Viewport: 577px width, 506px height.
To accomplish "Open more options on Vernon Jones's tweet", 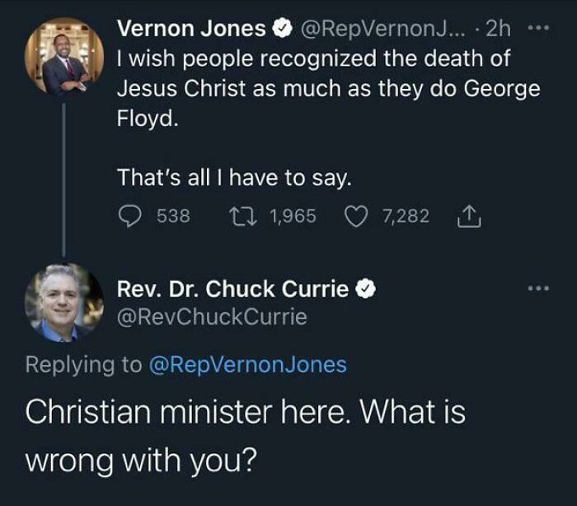I will [x=538, y=30].
